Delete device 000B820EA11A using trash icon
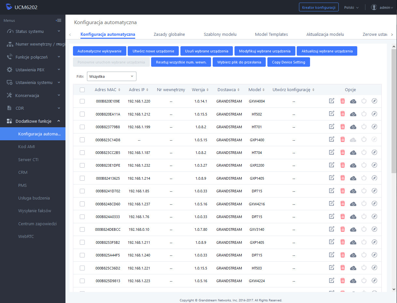 pyautogui.click(x=342, y=114)
